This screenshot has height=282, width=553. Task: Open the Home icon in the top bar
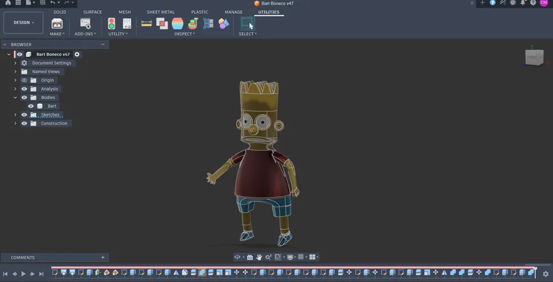8,2
